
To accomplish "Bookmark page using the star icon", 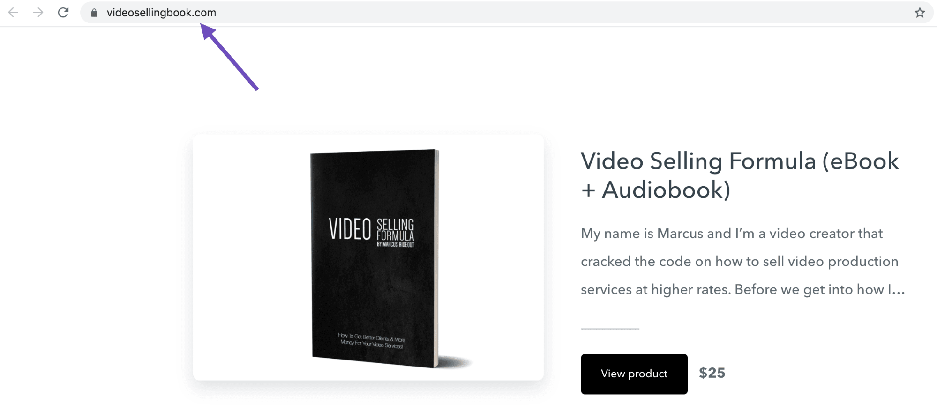I will 920,13.
